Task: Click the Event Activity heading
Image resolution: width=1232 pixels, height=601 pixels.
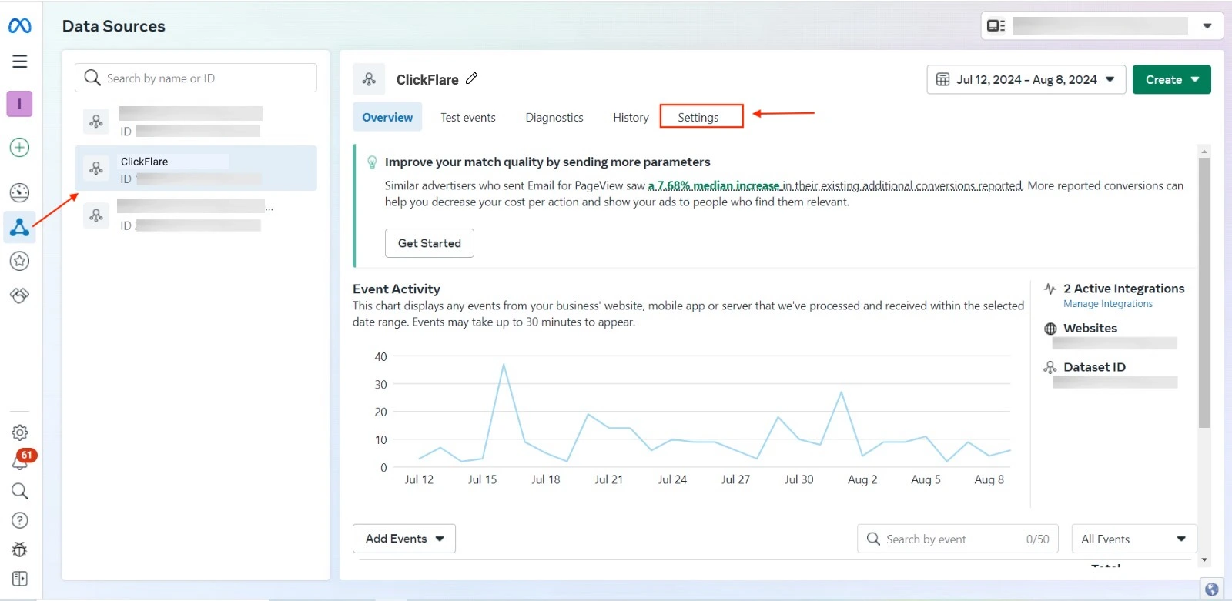Action: point(397,289)
